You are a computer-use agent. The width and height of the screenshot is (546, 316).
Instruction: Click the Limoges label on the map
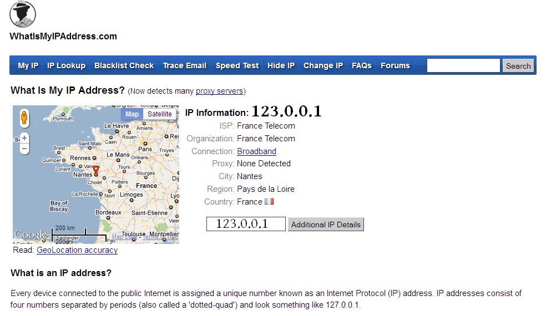coord(132,195)
